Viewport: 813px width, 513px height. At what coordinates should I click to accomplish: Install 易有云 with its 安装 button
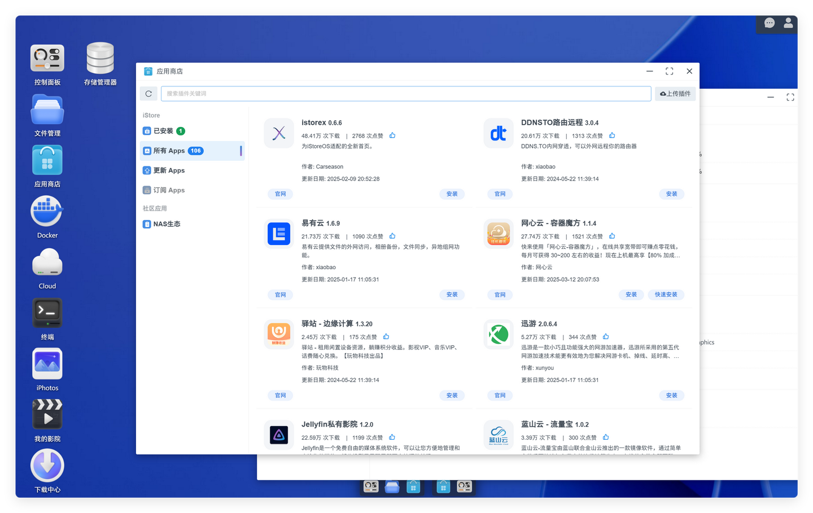(x=452, y=295)
